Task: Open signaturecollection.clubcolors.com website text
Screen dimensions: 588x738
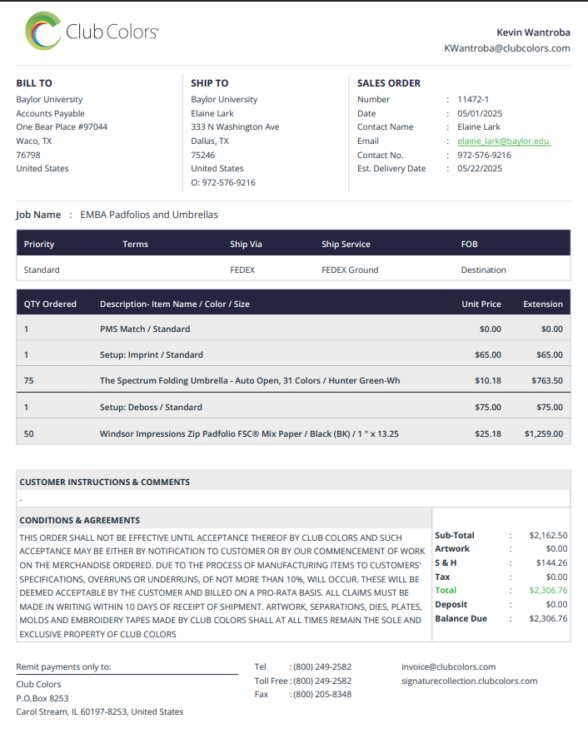Action: (x=469, y=681)
